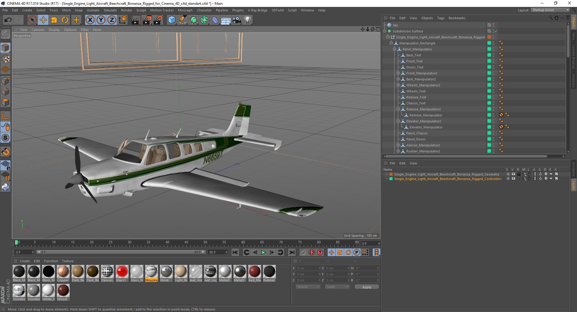Viewport: 577px width, 312px height.
Task: Go to start of animation
Action: click(235, 252)
